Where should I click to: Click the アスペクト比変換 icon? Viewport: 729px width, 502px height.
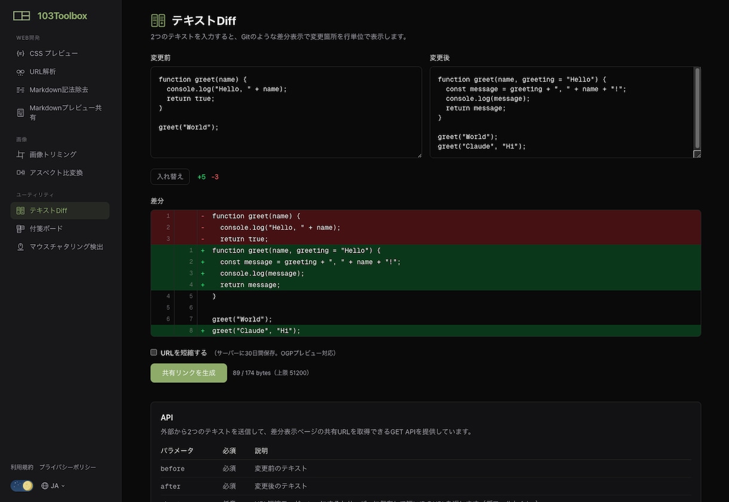click(20, 173)
